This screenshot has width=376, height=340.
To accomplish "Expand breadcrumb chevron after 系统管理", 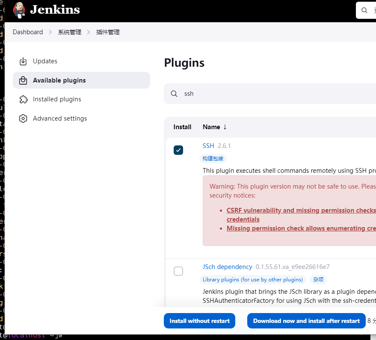I will [x=89, y=32].
